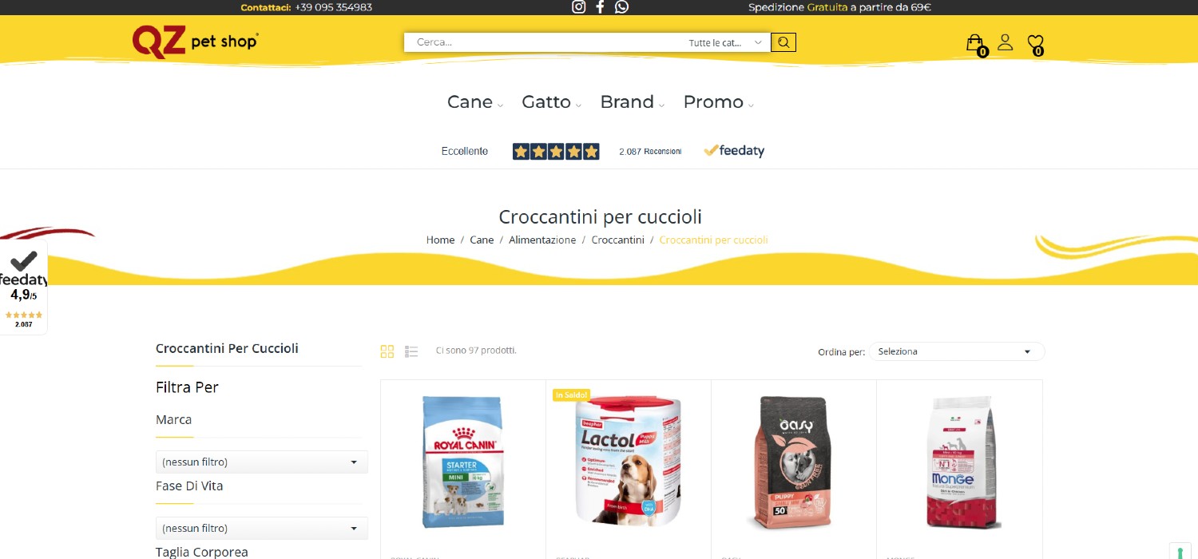Open the Instagram social icon
Image resolution: width=1198 pixels, height=559 pixels.
pos(579,7)
